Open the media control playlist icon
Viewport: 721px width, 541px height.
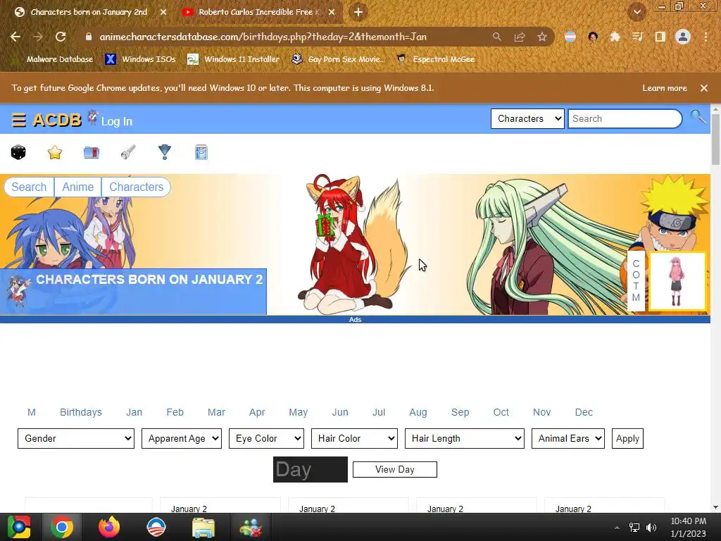coord(637,37)
